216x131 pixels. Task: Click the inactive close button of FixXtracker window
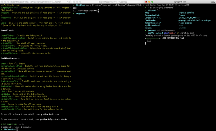click(2, 2)
